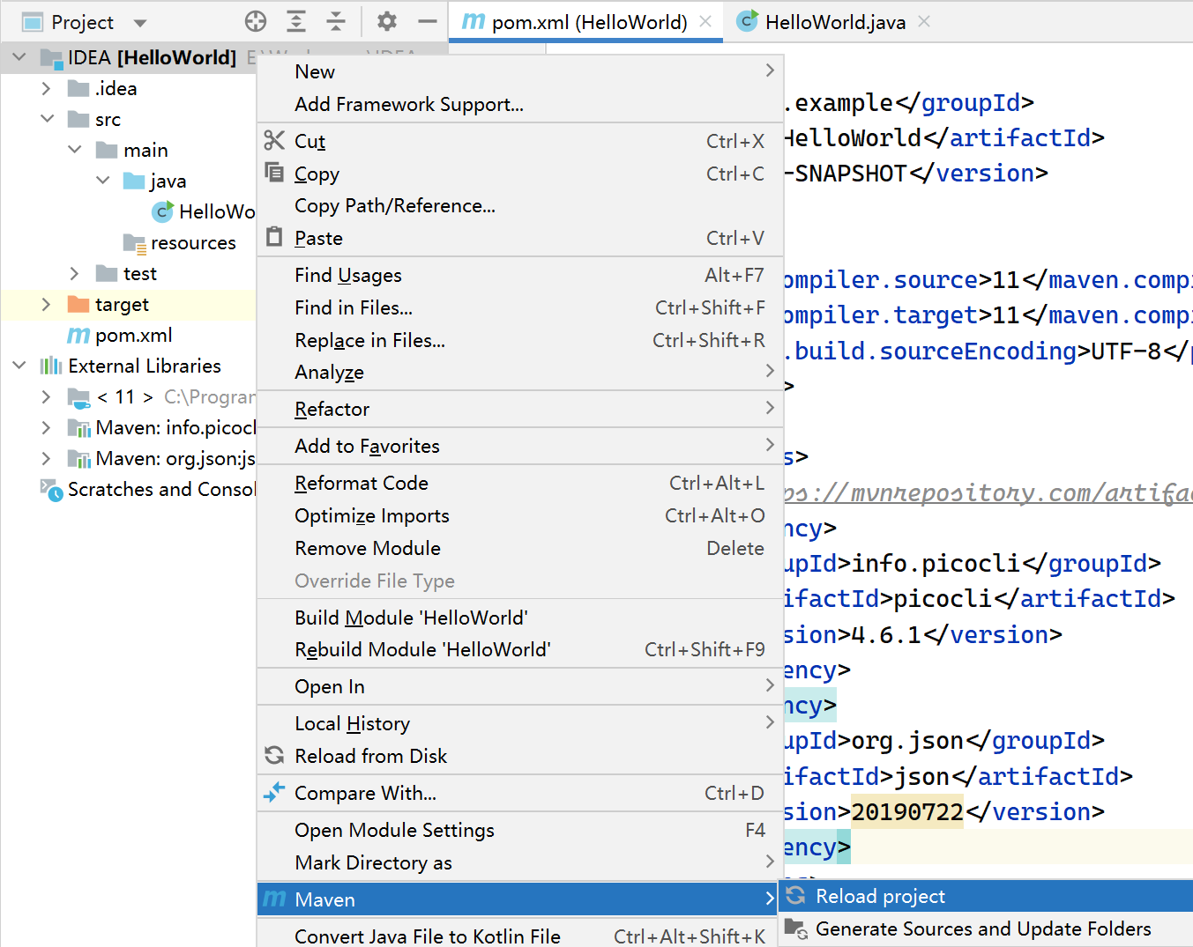
Task: Click the 20190722 version value in editor
Action: pos(907,811)
